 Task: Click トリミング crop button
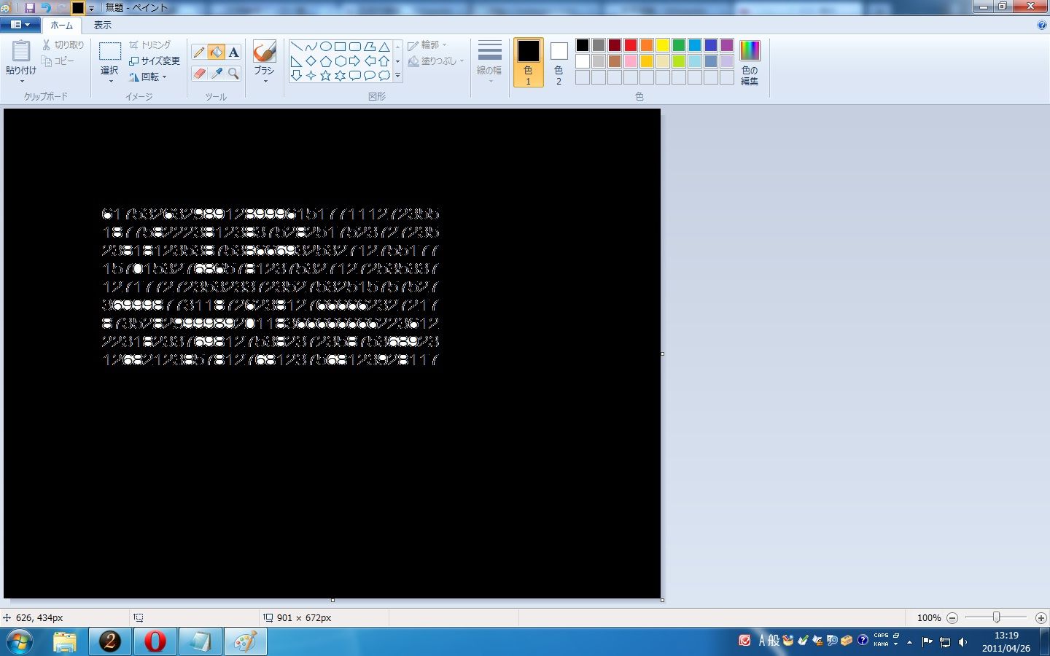(x=150, y=45)
